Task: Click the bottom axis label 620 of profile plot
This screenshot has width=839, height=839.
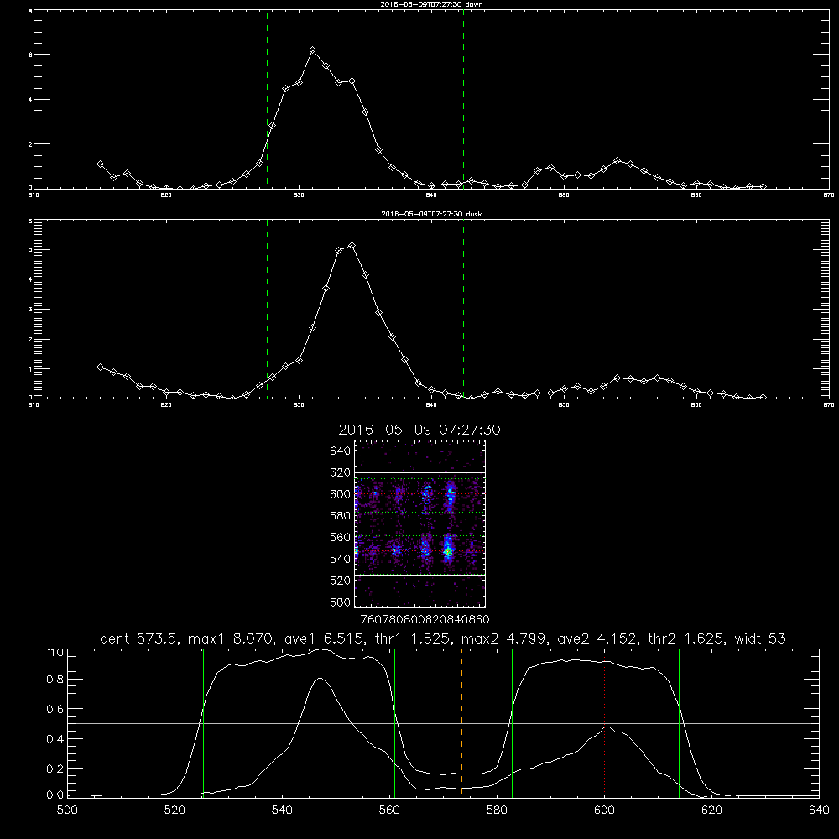Action: pos(711,810)
